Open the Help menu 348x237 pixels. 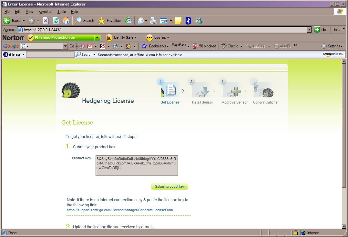pos(74,12)
